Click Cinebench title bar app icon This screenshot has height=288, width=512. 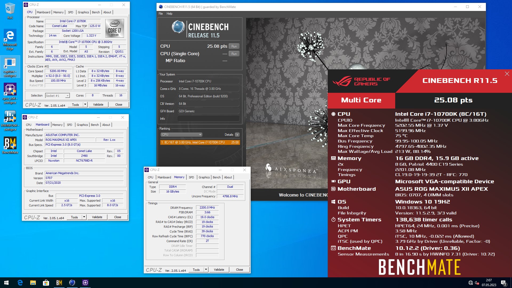click(x=161, y=7)
